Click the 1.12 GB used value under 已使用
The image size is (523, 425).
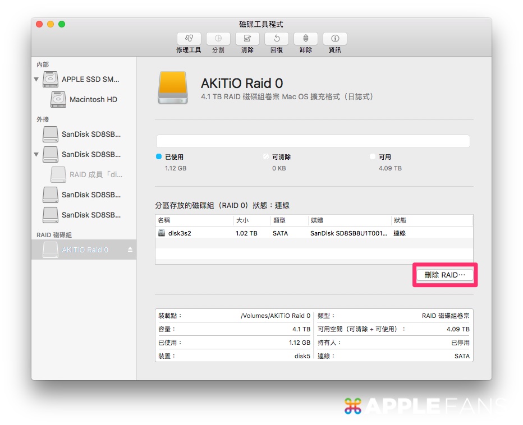click(176, 168)
